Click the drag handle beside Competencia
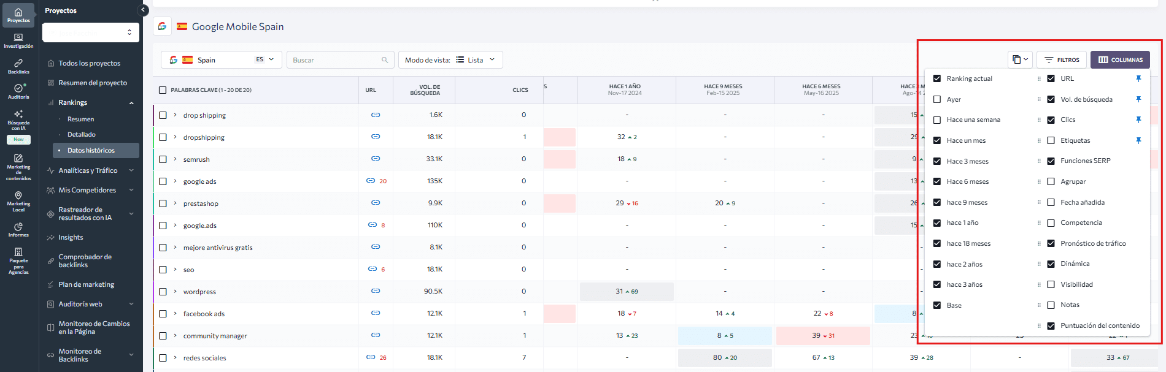Image resolution: width=1166 pixels, height=372 pixels. (x=1039, y=223)
